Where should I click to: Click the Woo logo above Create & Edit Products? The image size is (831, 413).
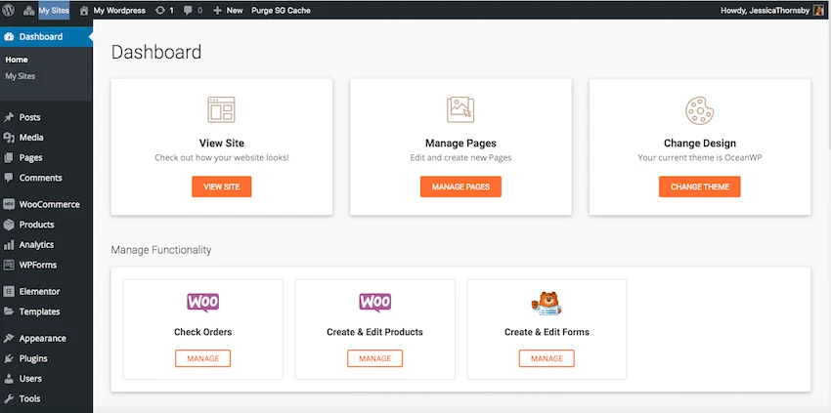(375, 303)
